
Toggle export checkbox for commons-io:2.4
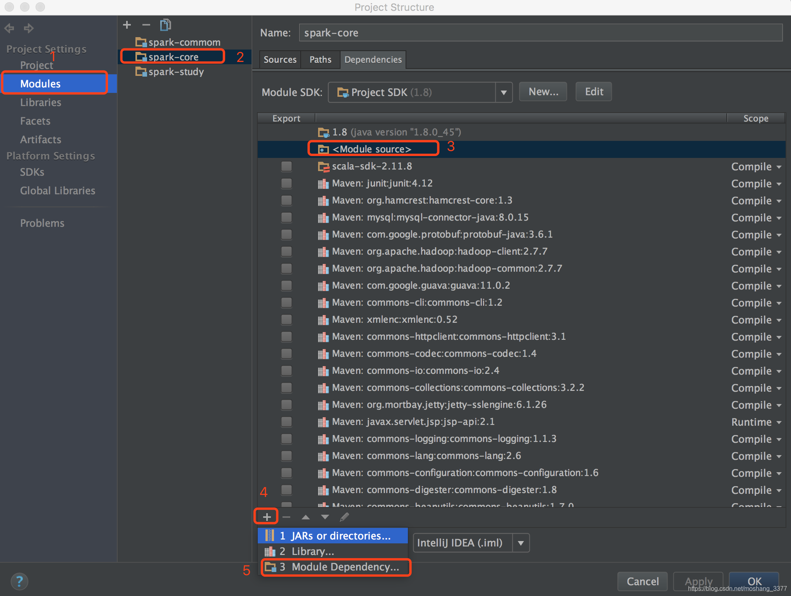tap(287, 371)
